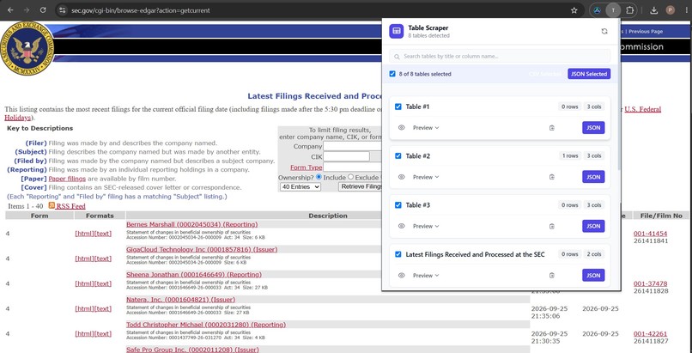Go back using the browser back arrow

tap(10, 10)
